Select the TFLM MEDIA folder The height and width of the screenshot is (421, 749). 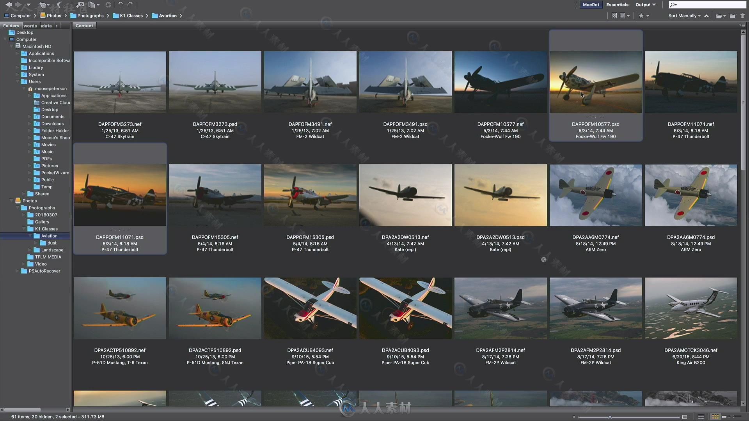pyautogui.click(x=44, y=257)
